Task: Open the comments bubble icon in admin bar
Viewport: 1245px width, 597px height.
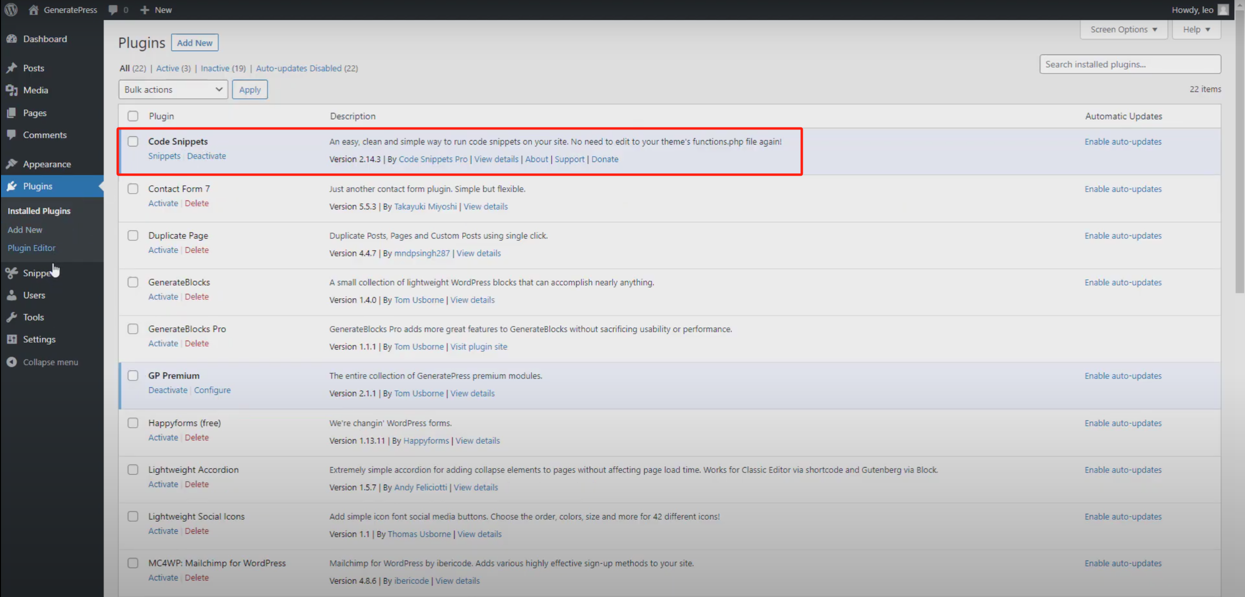Action: pos(113,10)
